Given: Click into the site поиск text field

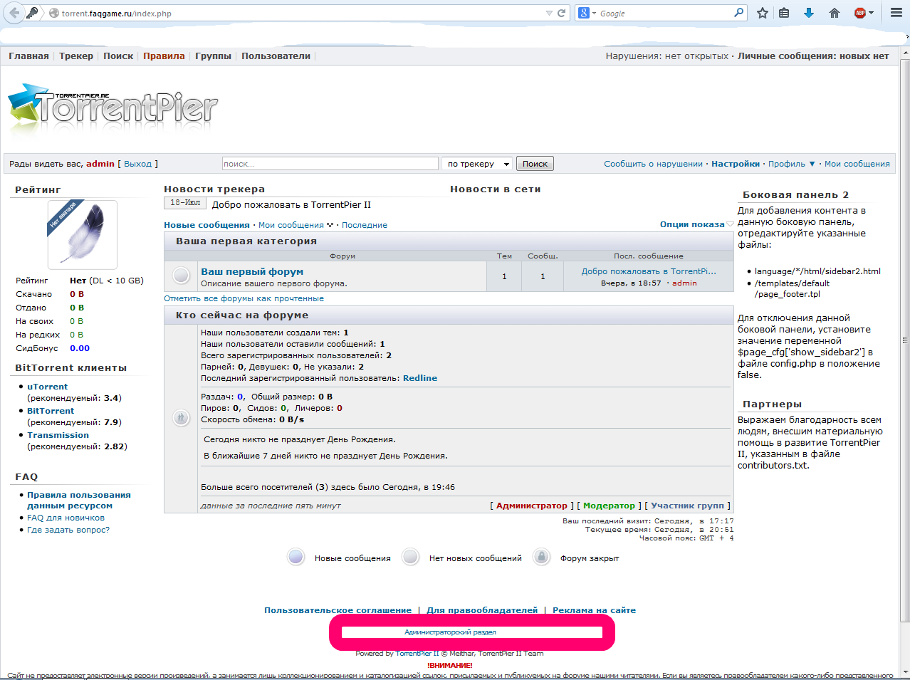Looking at the screenshot, I should click(330, 164).
